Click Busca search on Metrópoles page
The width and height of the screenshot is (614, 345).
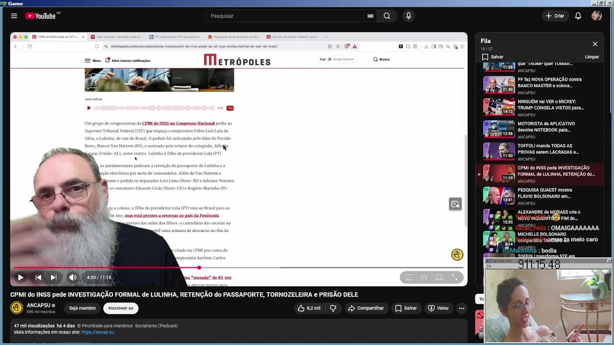pyautogui.click(x=381, y=59)
